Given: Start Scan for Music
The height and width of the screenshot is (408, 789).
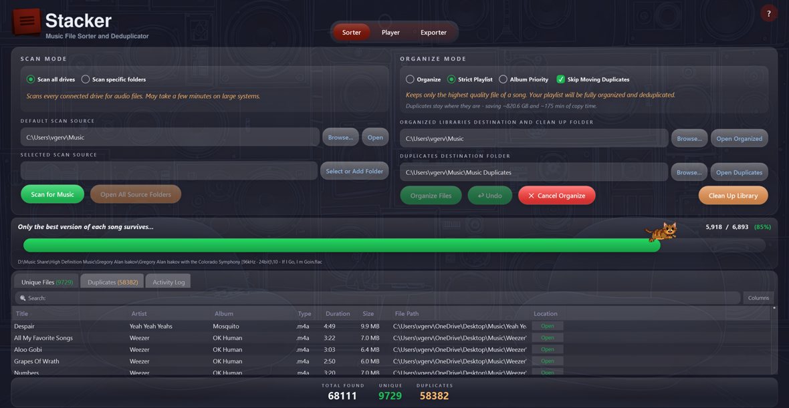Looking at the screenshot, I should tap(52, 194).
